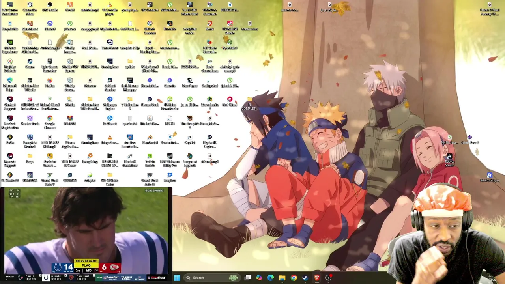Open the DaVinci Resolve desktop shortcut
This screenshot has width=505, height=284.
pos(110,85)
